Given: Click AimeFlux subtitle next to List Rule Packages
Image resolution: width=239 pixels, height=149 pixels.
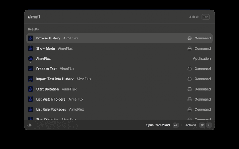Looking at the screenshot, I should [77, 110].
